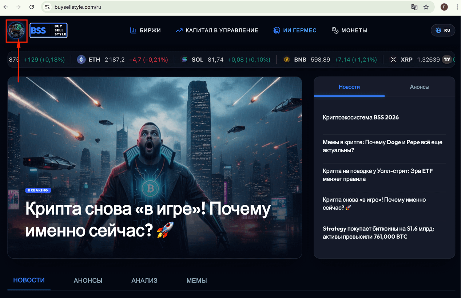Select the МЕМЫ tab at the bottom
Viewport: 461px width, 298px height.
coord(196,281)
